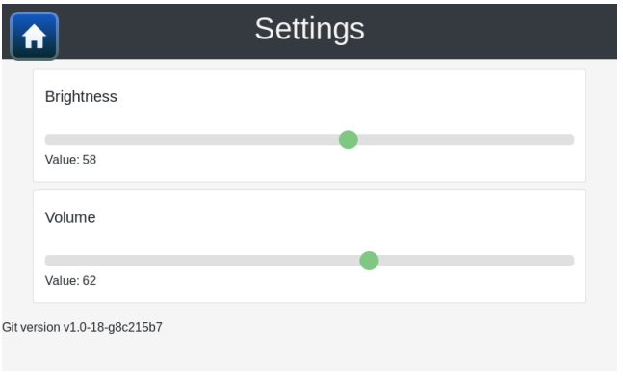
Task: Click the Brightness label
Action: click(81, 97)
